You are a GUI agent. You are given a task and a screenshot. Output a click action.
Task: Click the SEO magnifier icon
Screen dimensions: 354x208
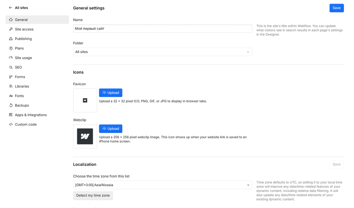tap(11, 67)
